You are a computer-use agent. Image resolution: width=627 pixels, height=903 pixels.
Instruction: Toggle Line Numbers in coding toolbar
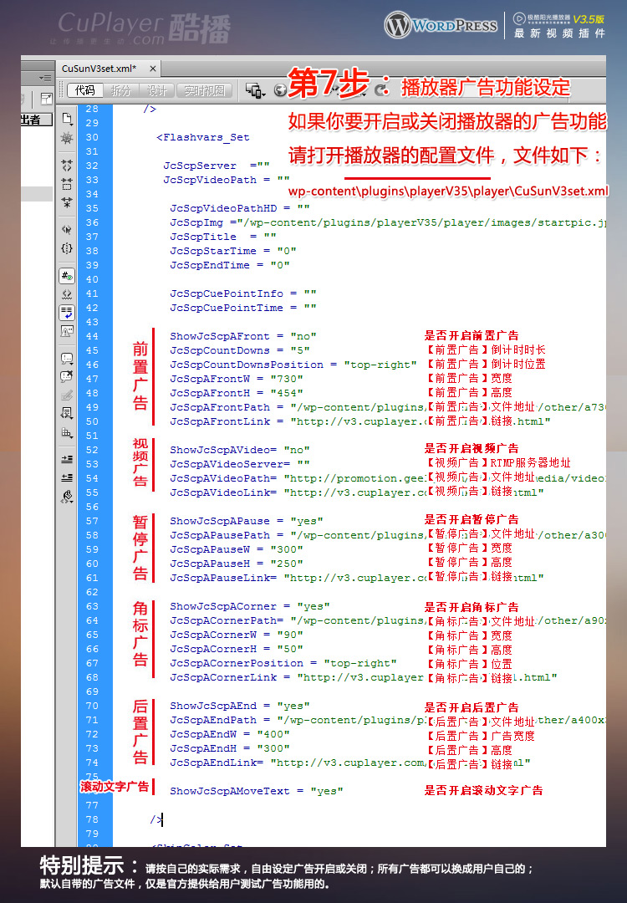[67, 276]
